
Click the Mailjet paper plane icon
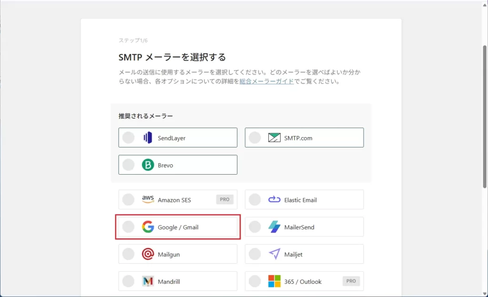[x=274, y=254]
